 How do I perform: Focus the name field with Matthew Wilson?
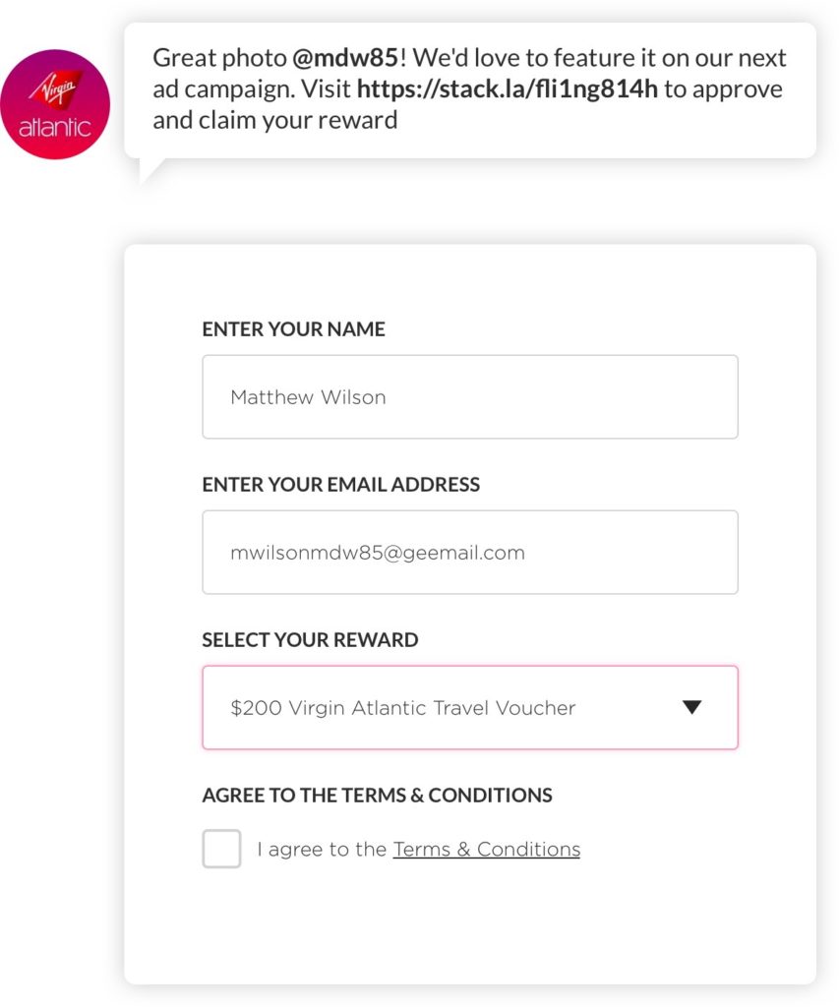click(470, 397)
